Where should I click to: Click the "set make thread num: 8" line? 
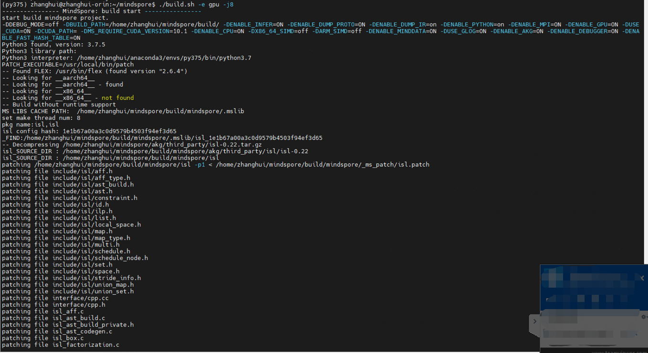(x=42, y=118)
